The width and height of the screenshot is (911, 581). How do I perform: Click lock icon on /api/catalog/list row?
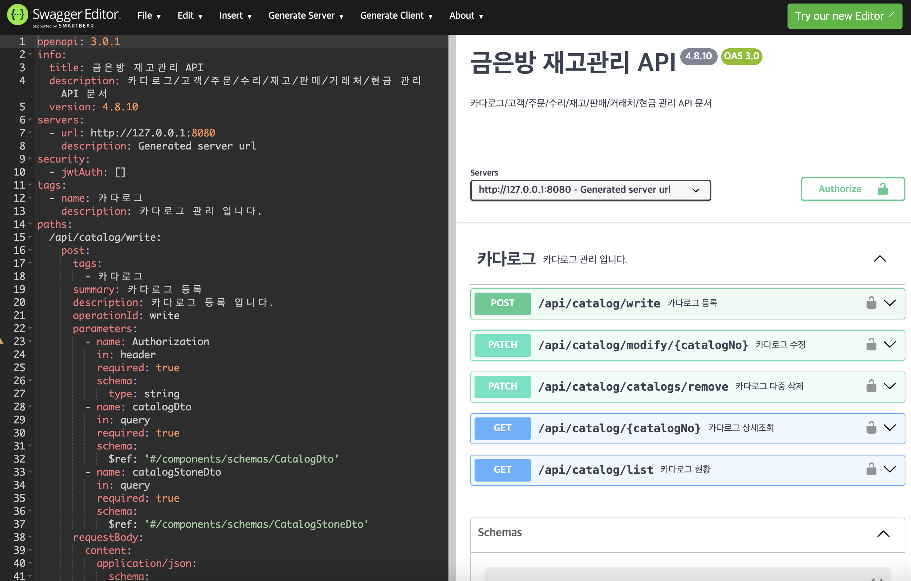[871, 469]
